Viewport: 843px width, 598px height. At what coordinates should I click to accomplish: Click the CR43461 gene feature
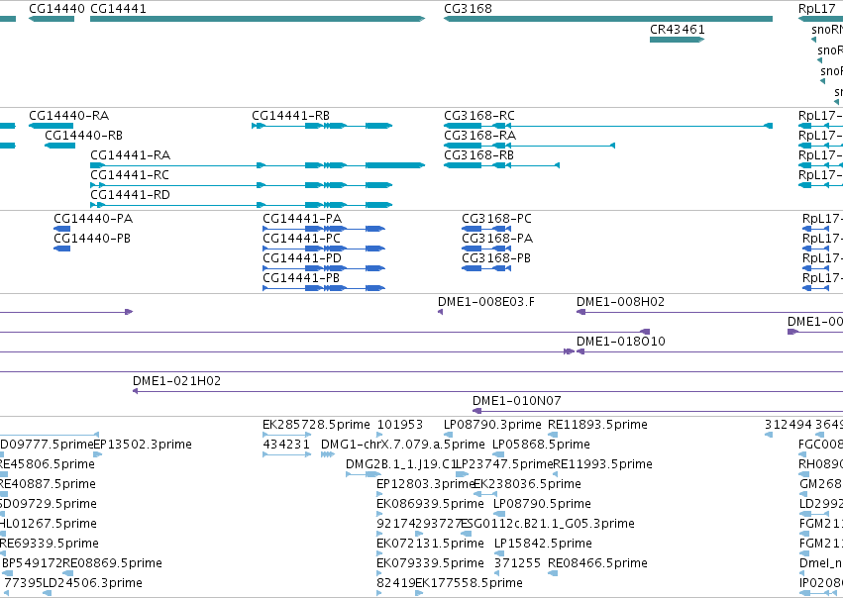tap(677, 40)
